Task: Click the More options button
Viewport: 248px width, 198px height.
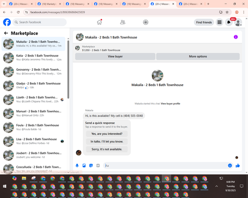Action: tap(198, 56)
